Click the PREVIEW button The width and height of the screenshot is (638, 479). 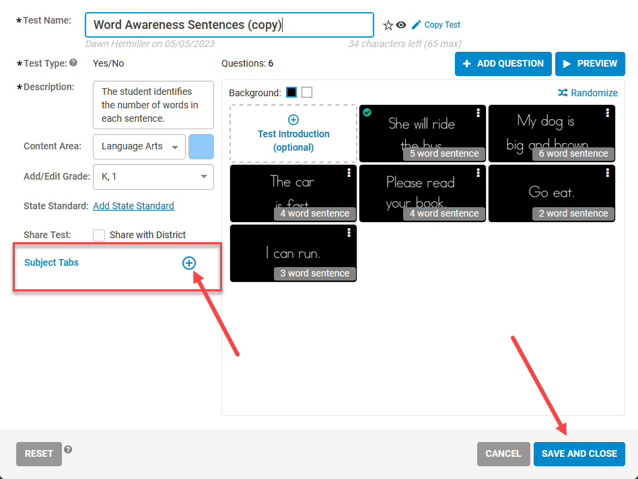pyautogui.click(x=590, y=64)
